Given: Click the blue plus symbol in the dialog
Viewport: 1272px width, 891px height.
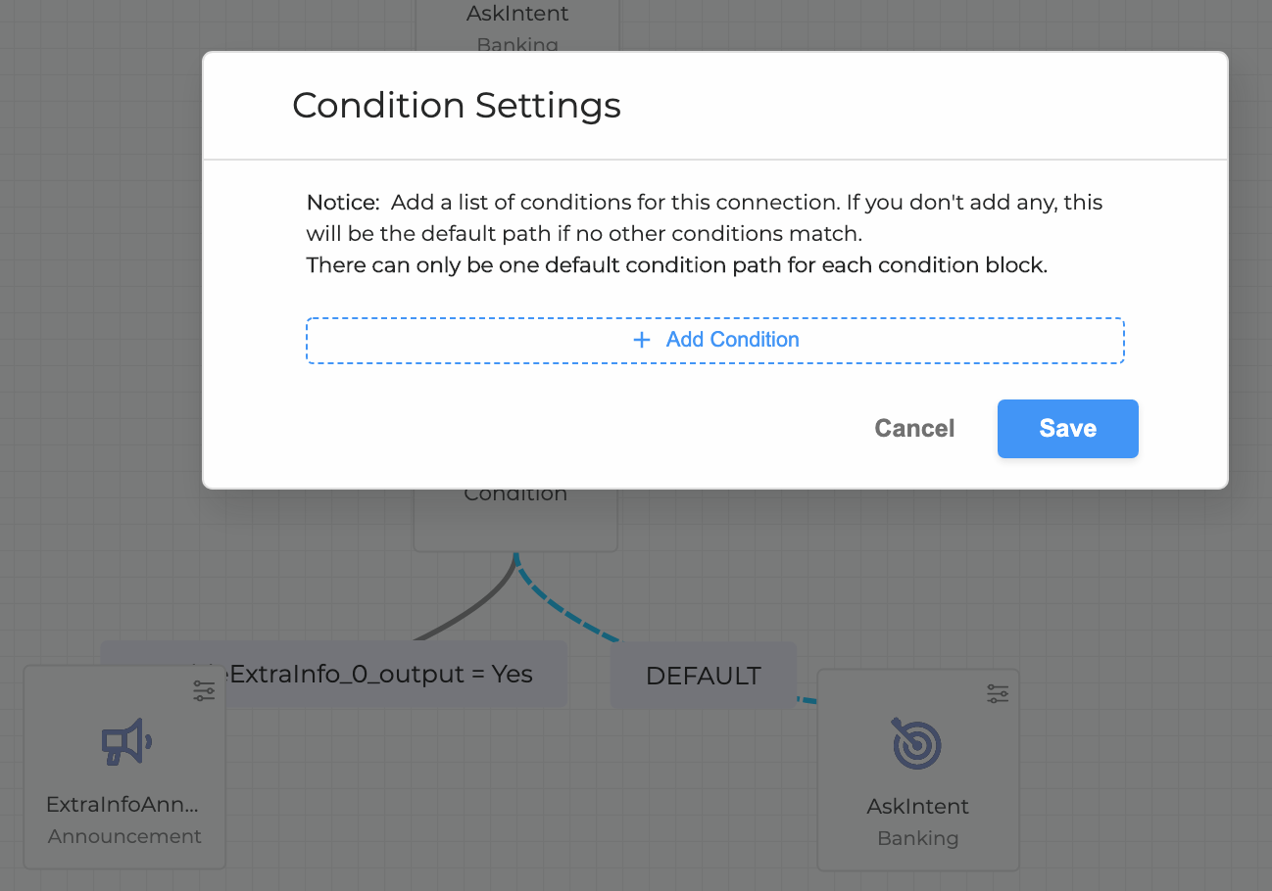Looking at the screenshot, I should tap(642, 340).
